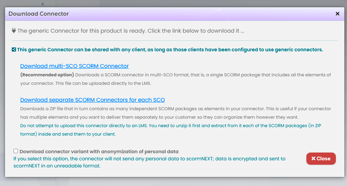Click the small x behind the dialog's top-left corner
This screenshot has height=186, width=347.
coord(42,4)
